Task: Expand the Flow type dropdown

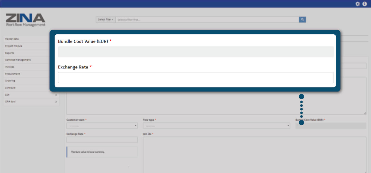Action: 216,126
